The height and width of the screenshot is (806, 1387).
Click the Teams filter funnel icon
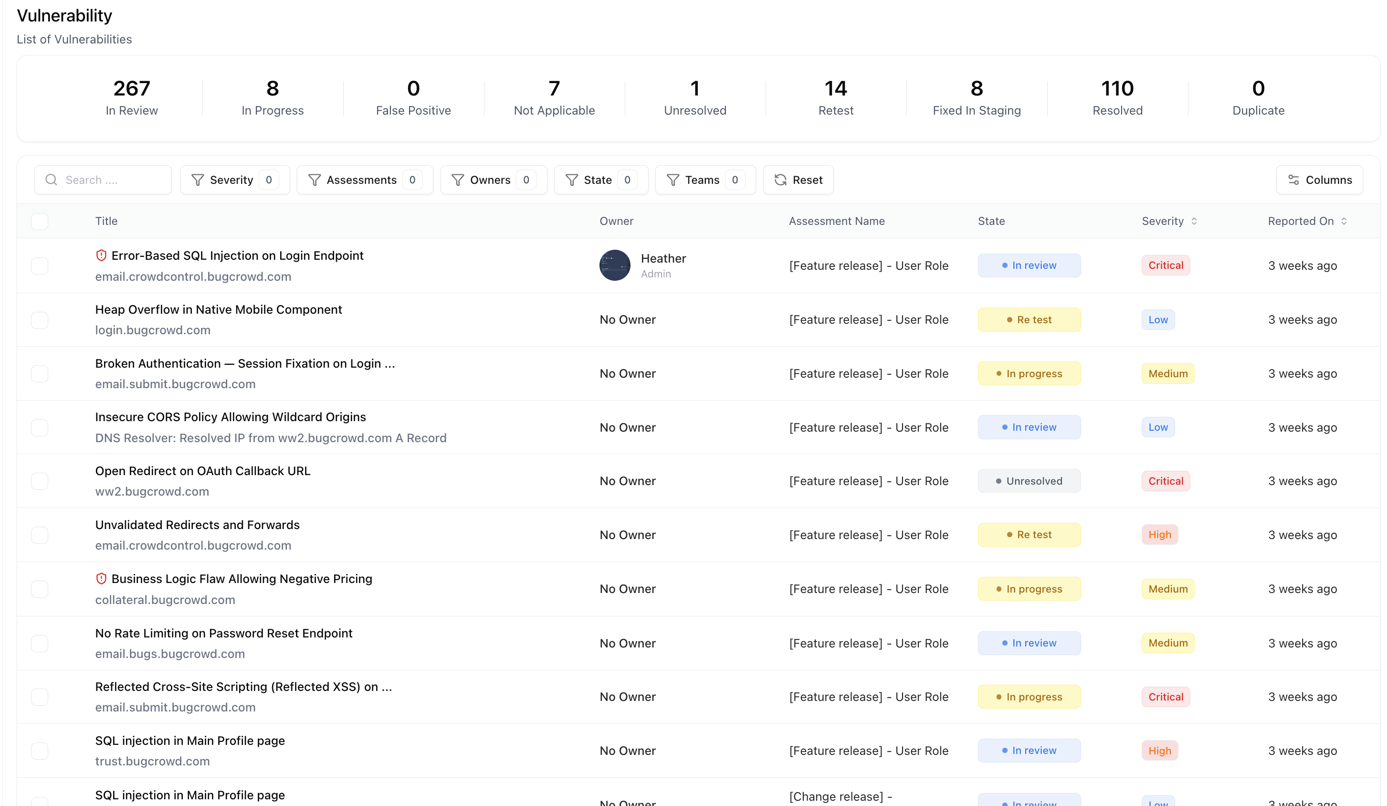pos(672,180)
